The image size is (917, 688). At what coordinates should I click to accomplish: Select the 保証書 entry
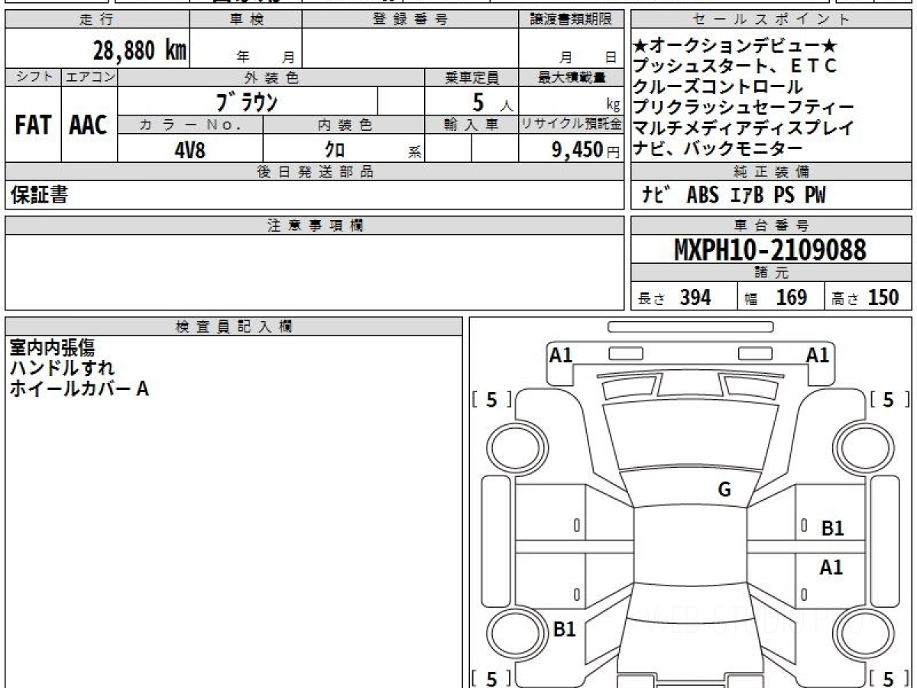tap(39, 195)
